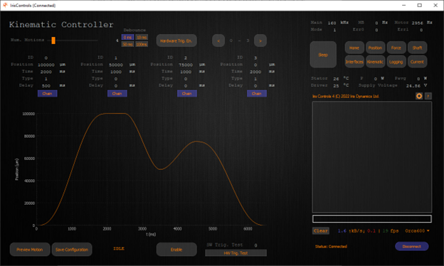The height and width of the screenshot is (266, 444).
Task: Click the Supply Voltage reading 24.86
Action: [413, 86]
